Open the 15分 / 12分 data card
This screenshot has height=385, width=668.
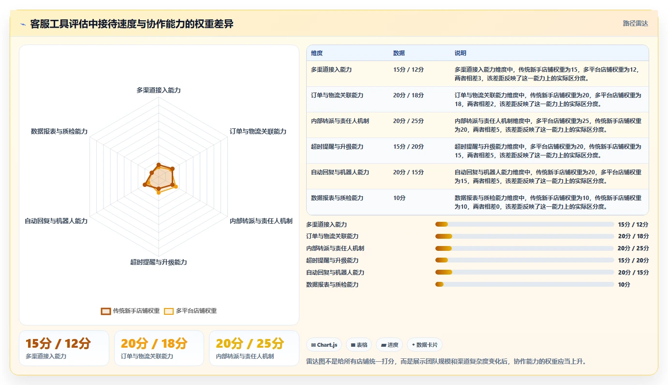coord(64,348)
